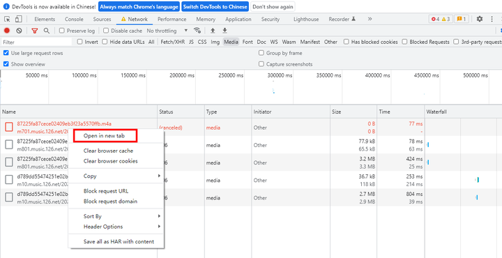Image resolution: width=502 pixels, height=258 pixels.
Task: Click the issues counter badge showing 1
Action: point(462,20)
